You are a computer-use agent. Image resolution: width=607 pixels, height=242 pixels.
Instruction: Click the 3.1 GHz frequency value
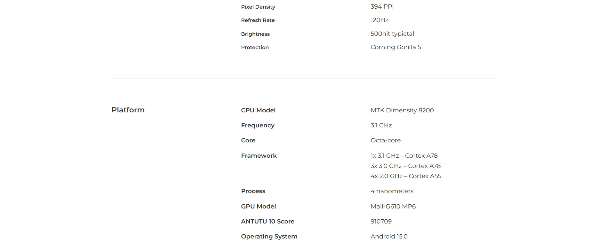(381, 125)
